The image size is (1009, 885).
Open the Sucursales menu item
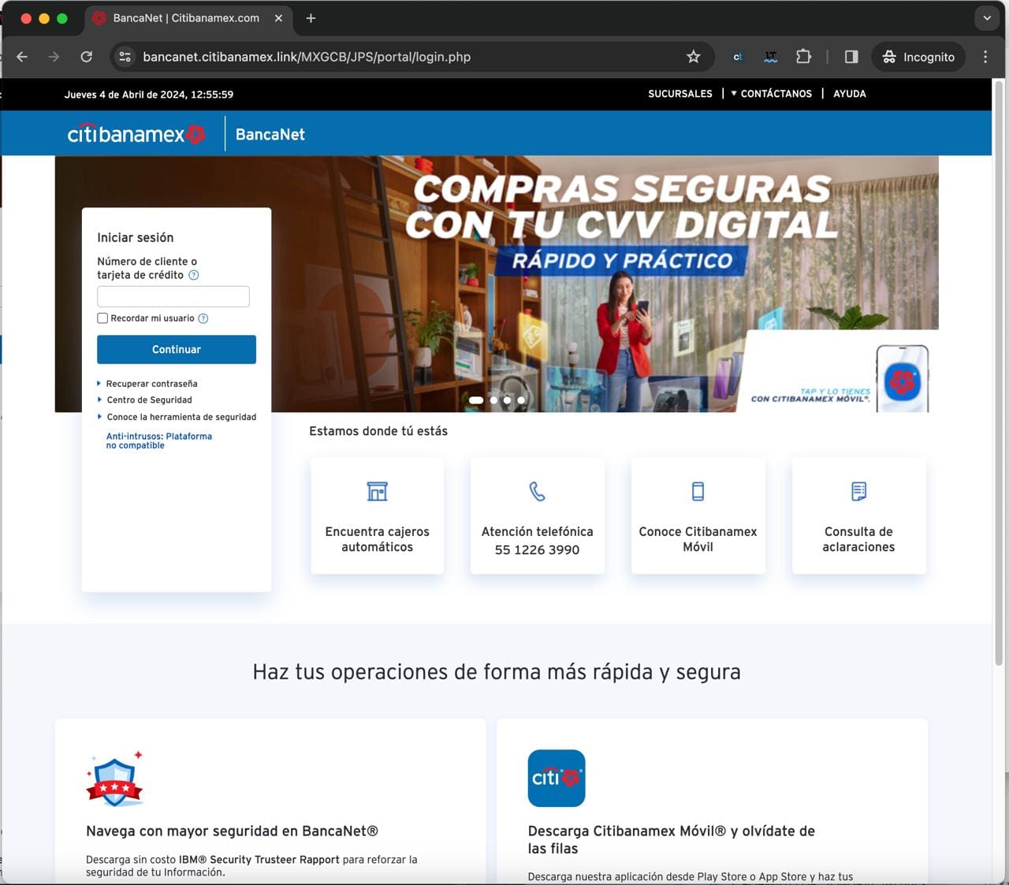(679, 94)
